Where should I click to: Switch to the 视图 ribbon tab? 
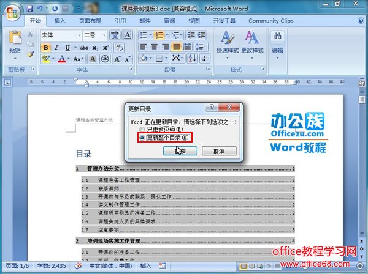point(194,21)
